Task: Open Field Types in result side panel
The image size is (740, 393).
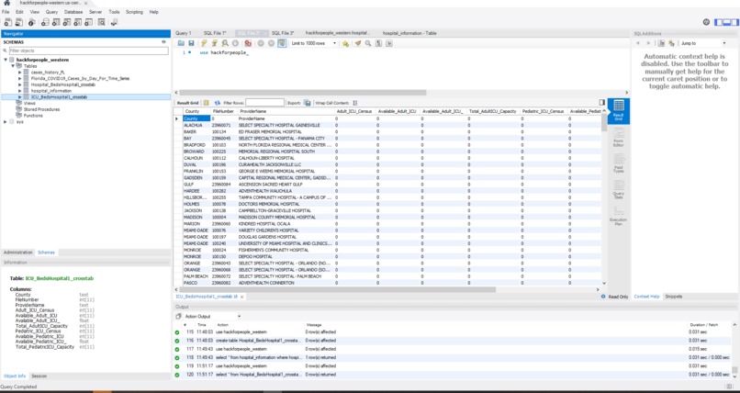Action: 618,163
